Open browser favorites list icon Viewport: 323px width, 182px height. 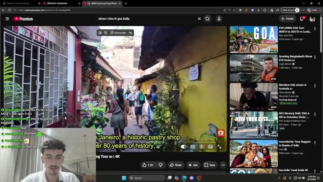point(278,10)
